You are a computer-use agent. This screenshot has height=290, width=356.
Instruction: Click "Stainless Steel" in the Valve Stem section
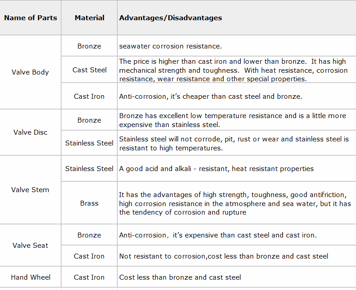89,169
